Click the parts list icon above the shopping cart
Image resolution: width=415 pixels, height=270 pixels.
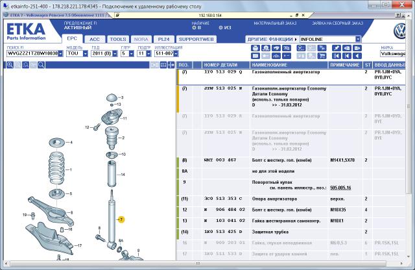[322, 48]
